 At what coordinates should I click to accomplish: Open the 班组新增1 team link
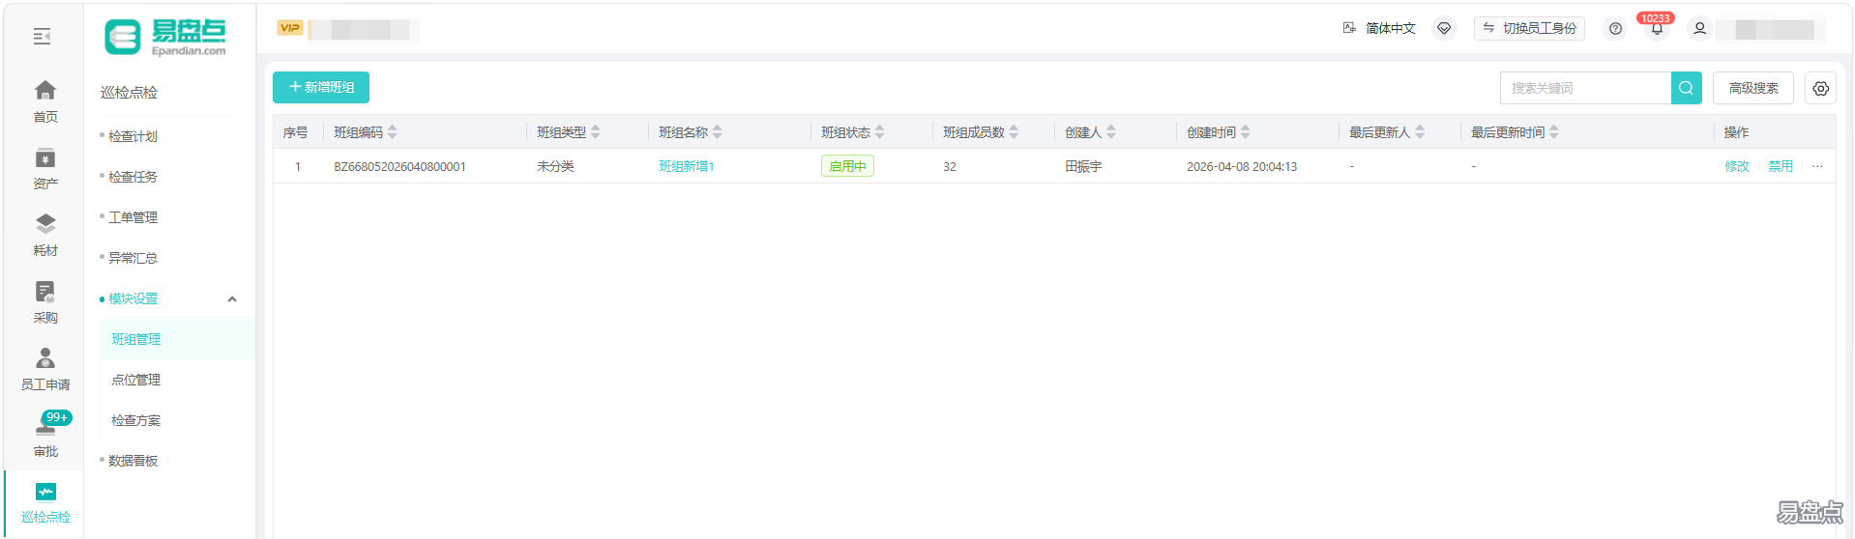coord(687,166)
